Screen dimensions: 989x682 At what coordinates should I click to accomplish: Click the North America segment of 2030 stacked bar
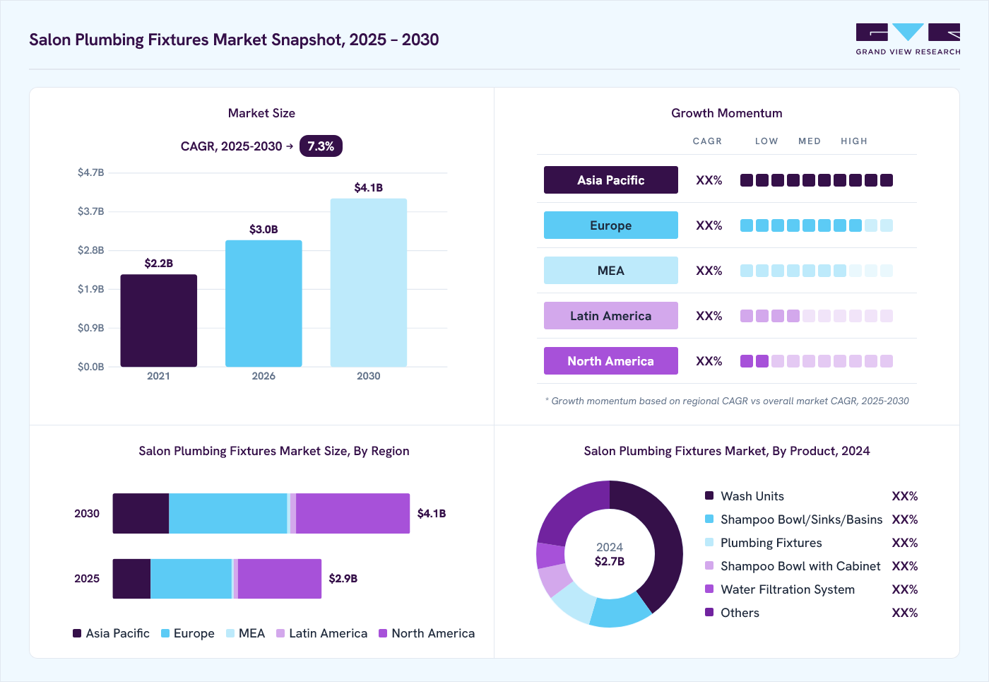(353, 513)
